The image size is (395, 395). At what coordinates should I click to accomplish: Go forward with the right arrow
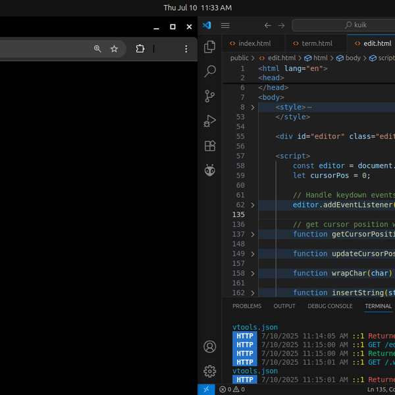pyautogui.click(x=281, y=25)
